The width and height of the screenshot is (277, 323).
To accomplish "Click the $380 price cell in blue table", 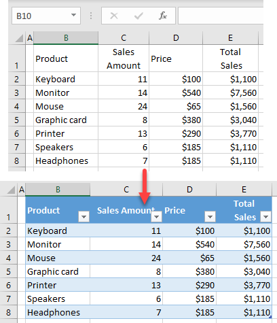I will (189, 271).
